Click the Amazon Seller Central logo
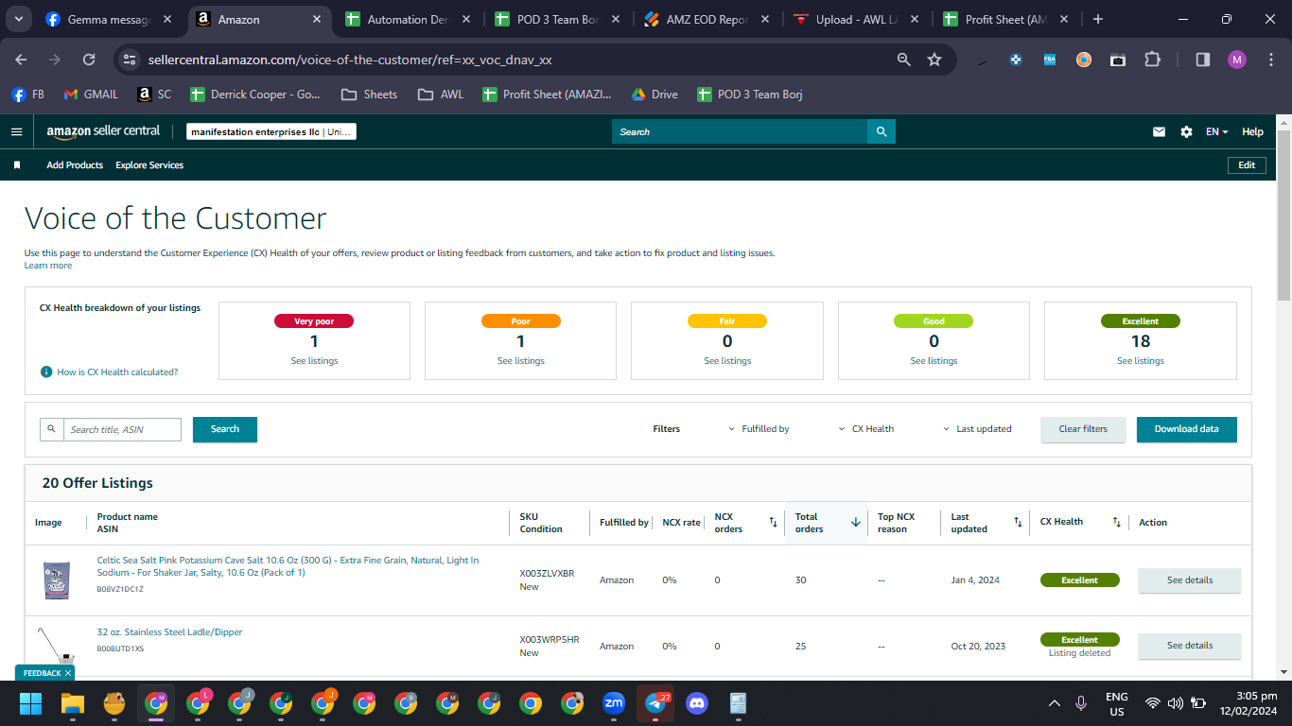 point(103,131)
